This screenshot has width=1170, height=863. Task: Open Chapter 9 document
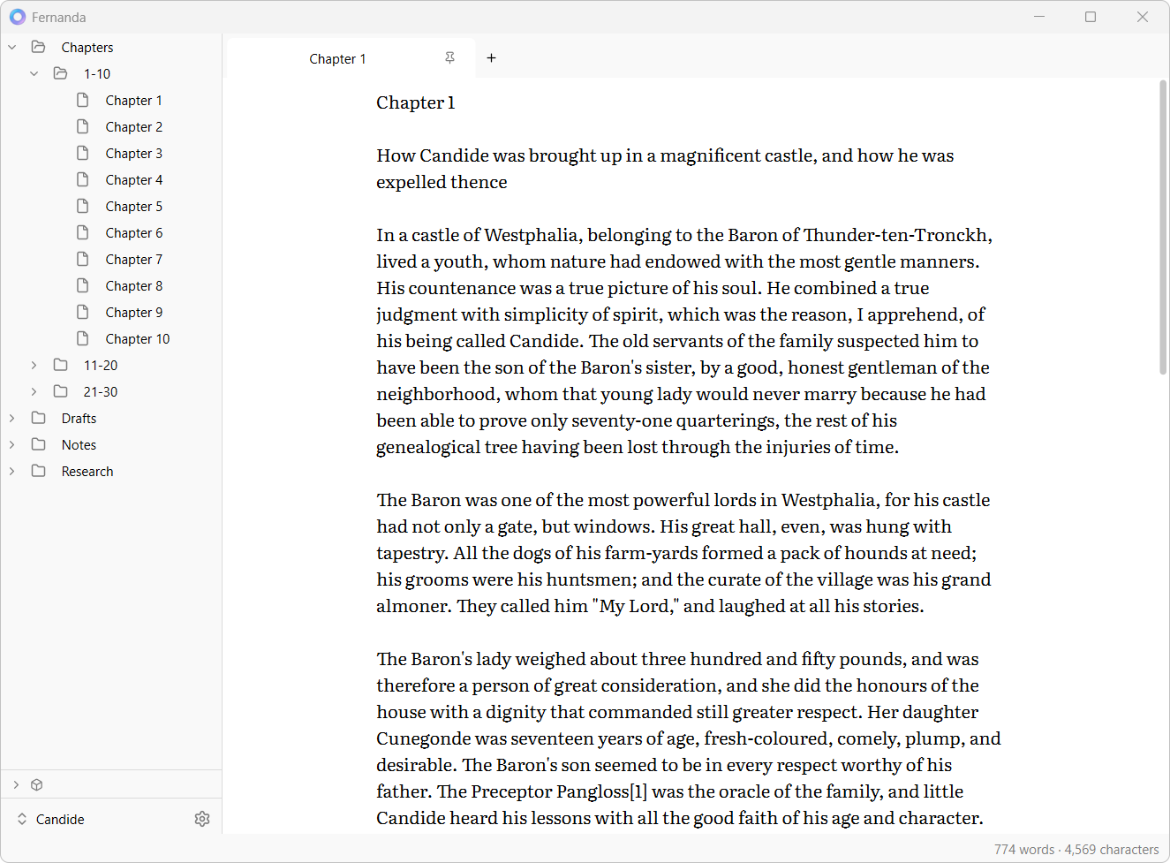[x=133, y=312]
